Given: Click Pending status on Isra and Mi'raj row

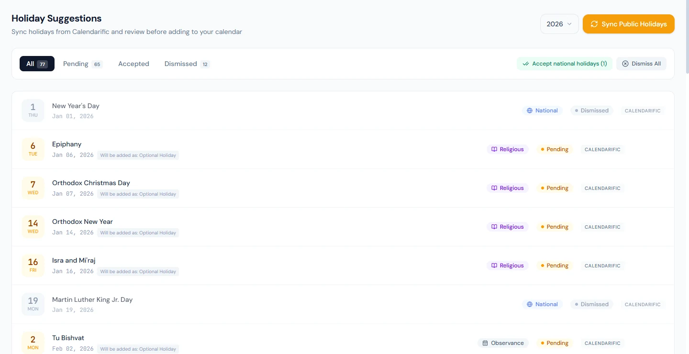Looking at the screenshot, I should 555,265.
